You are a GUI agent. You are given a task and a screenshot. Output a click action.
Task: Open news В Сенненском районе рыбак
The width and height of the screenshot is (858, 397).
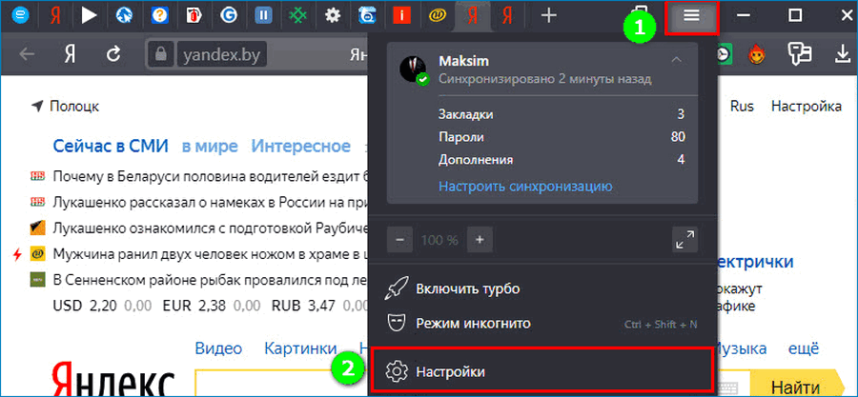click(x=210, y=280)
